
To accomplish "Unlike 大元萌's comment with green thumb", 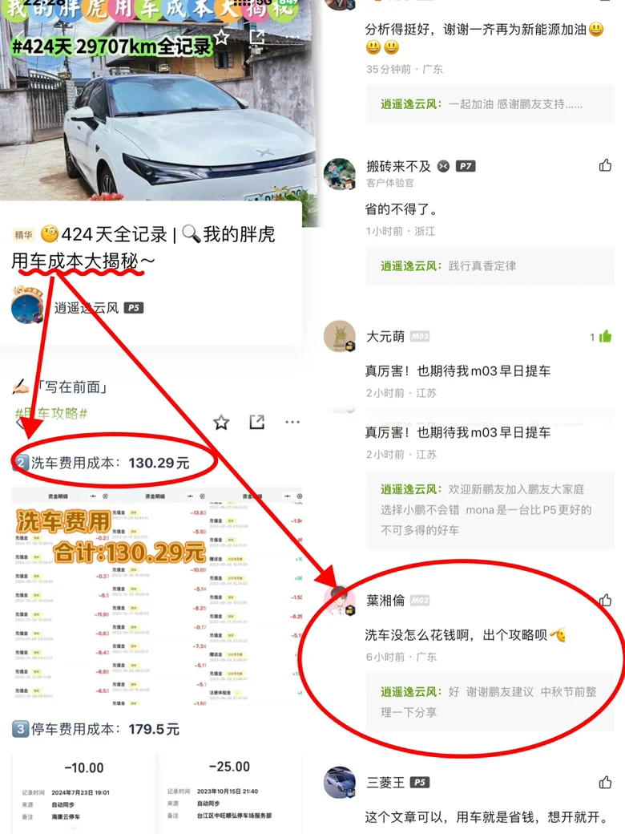I will 605,336.
